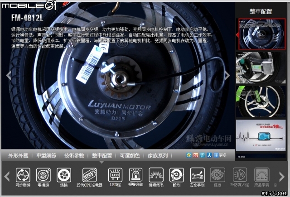Select the red-bordered motor hub thumbnail
The width and height of the screenshot is (290, 197).
(262, 34)
